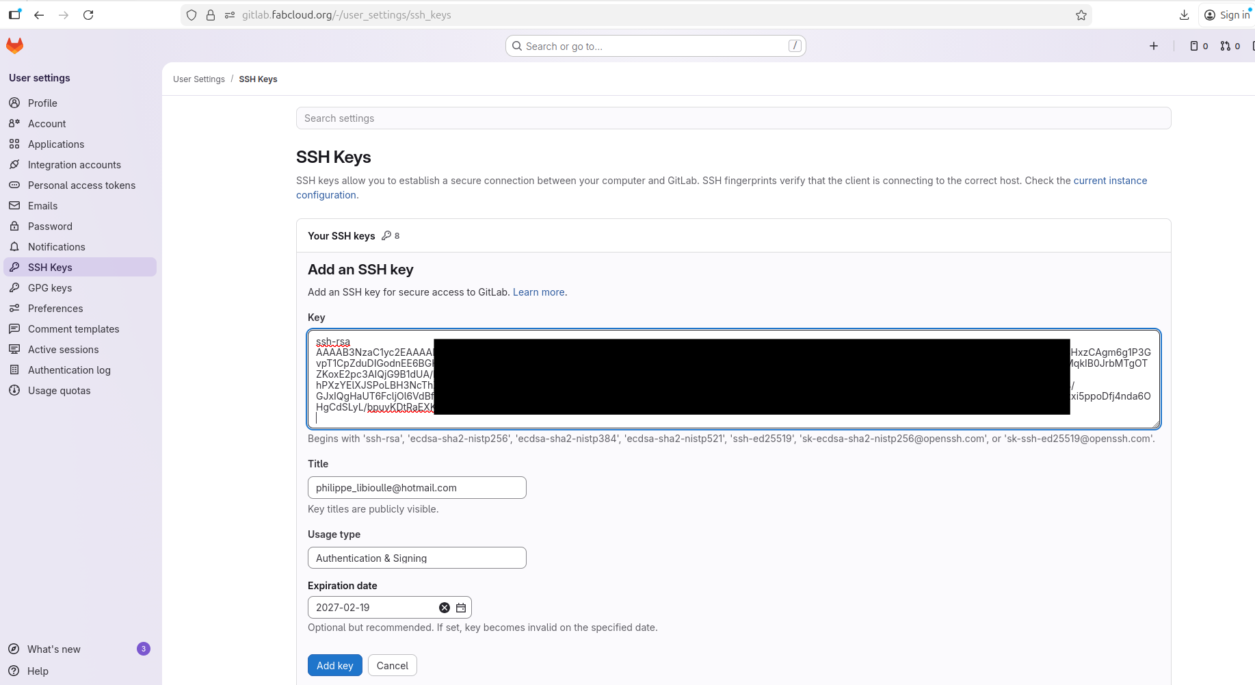
Task: Expand the Usage type dropdown
Action: tap(417, 558)
